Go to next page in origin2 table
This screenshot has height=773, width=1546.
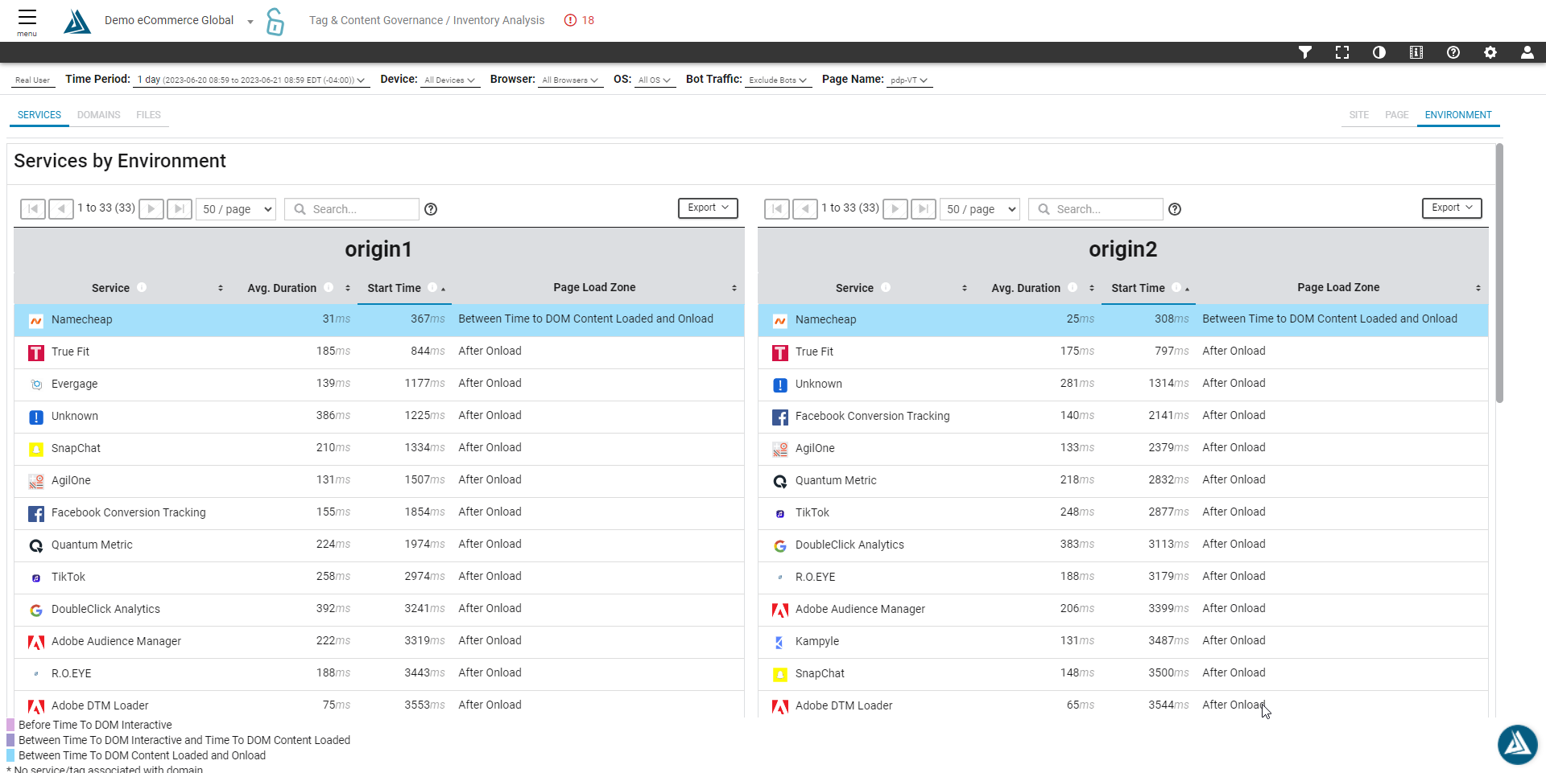tap(895, 209)
